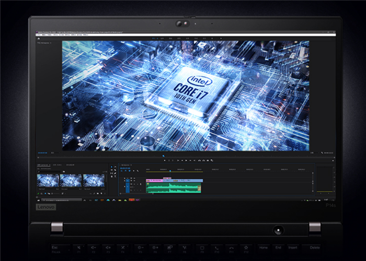Open Program monitor settings wrench

322,153
